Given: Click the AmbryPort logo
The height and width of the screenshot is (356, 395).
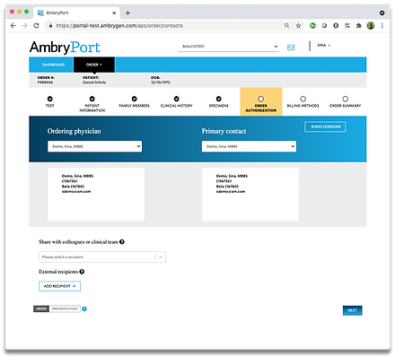Looking at the screenshot, I should pos(66,48).
